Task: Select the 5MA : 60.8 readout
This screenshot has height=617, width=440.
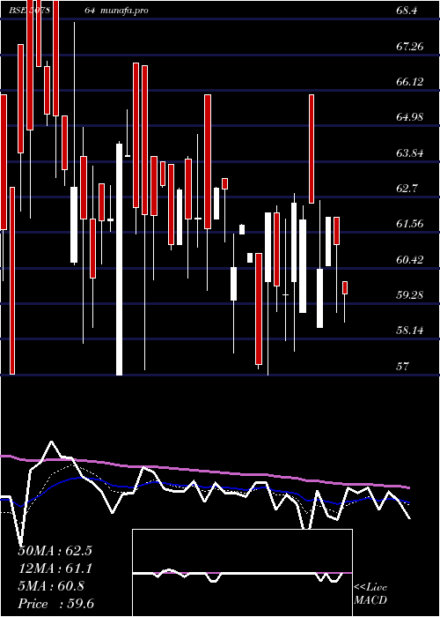Action: [51, 586]
